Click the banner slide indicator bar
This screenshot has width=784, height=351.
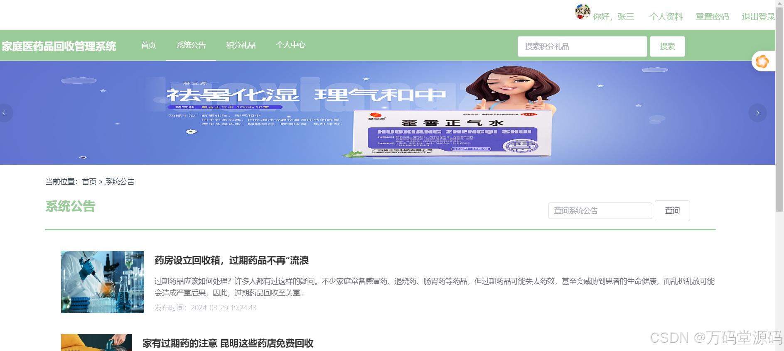click(x=380, y=158)
